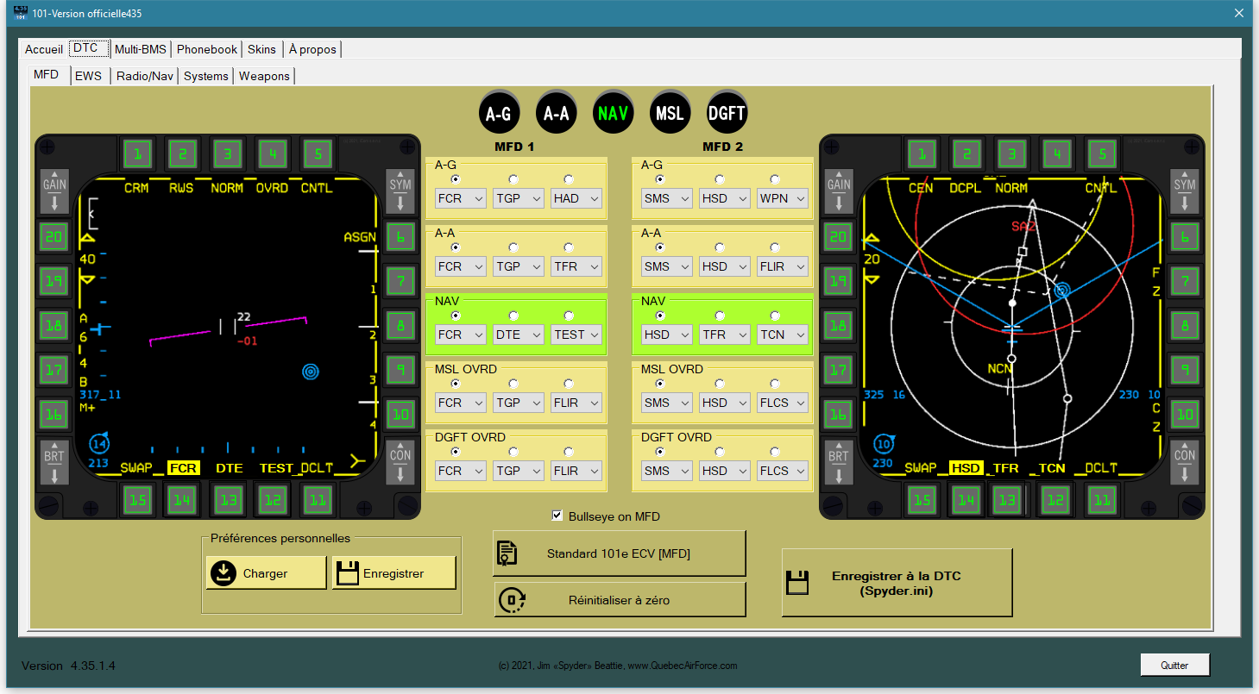Push OSB 19 on the right MFD
The width and height of the screenshot is (1259, 694).
pos(839,281)
